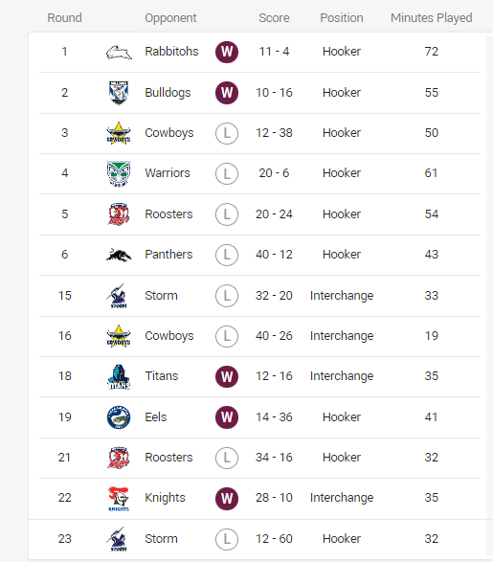Click the Minutes Played column header
This screenshot has height=562, width=493.
pos(432,18)
